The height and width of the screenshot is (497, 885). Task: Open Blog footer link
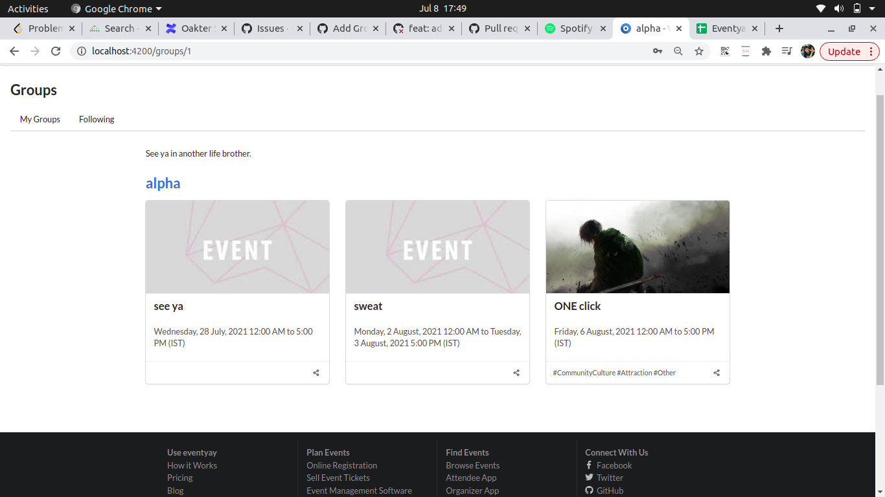(x=176, y=491)
